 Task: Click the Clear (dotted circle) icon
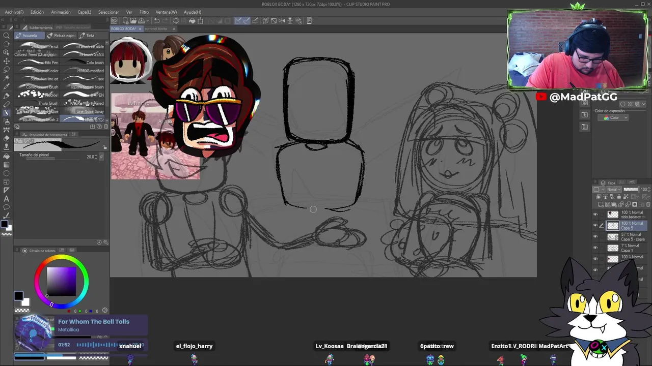(x=176, y=21)
